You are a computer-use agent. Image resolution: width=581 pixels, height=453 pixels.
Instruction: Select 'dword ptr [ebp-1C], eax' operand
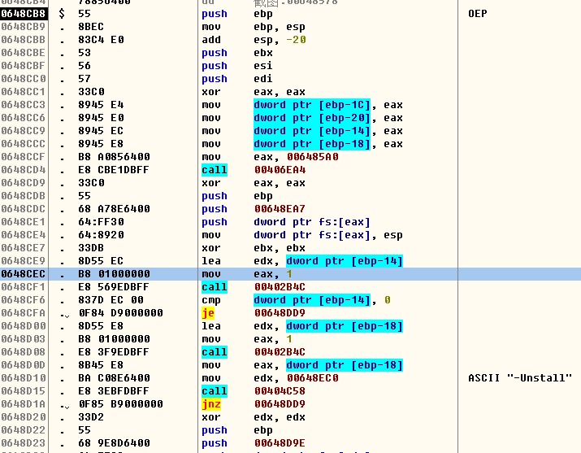[x=328, y=105]
